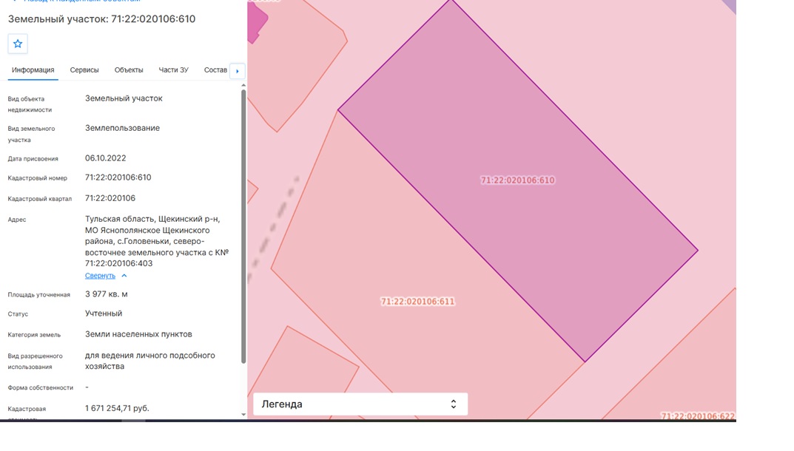Switch to the Сервисы tab

tap(84, 69)
